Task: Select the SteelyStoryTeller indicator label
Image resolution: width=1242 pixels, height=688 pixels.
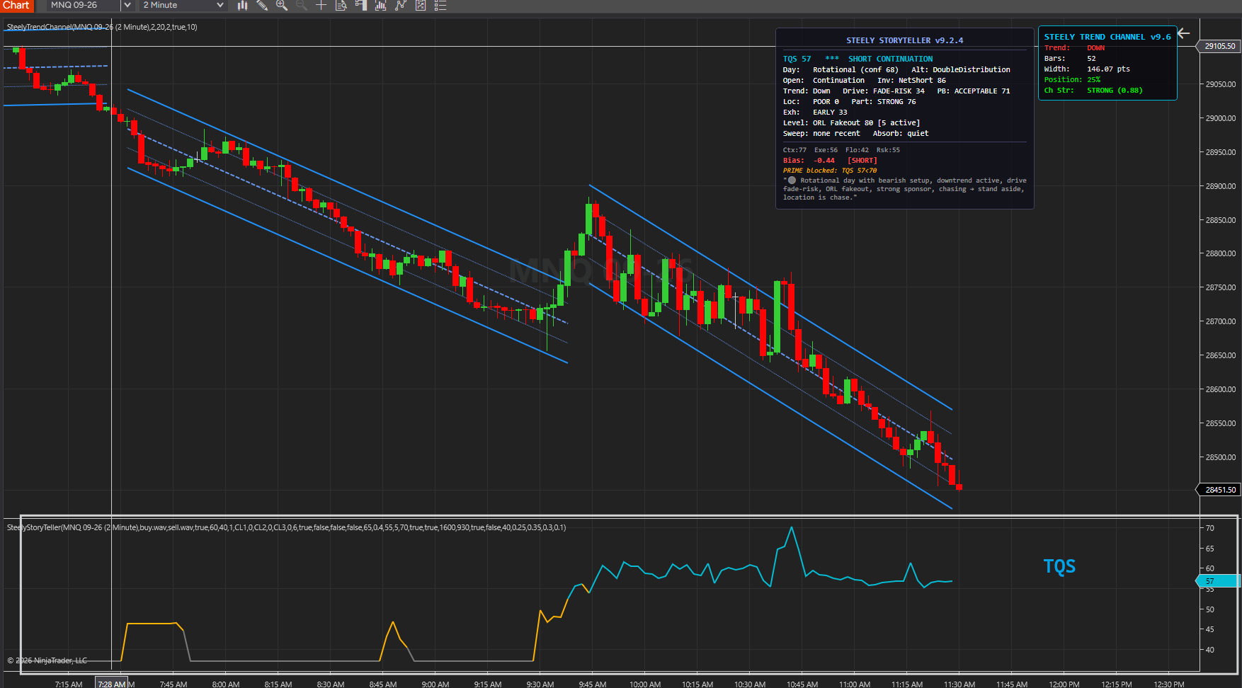Action: coord(286,527)
